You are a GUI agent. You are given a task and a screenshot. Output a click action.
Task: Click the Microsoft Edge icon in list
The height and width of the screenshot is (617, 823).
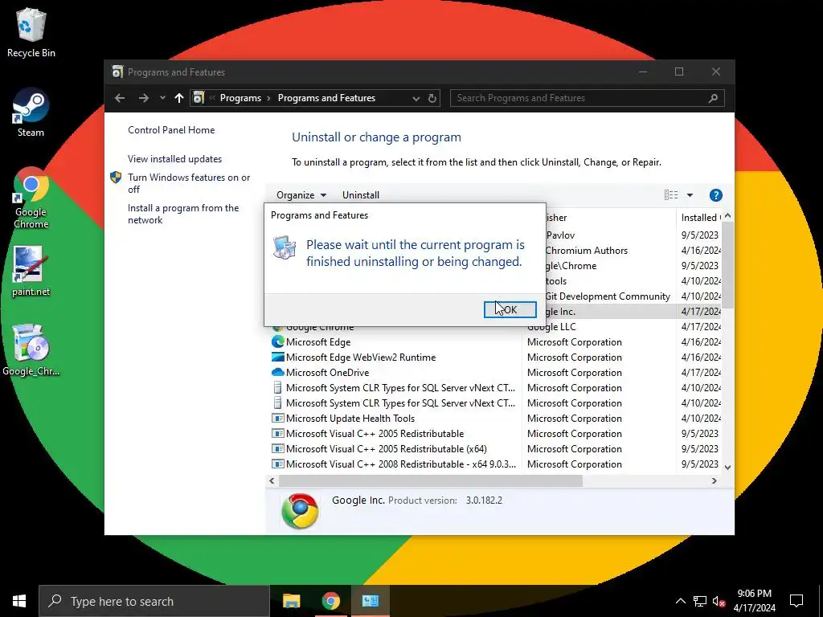277,342
